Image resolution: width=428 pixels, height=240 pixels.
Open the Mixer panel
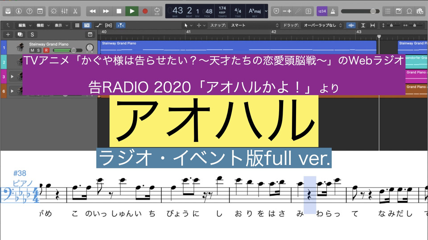coord(64,11)
